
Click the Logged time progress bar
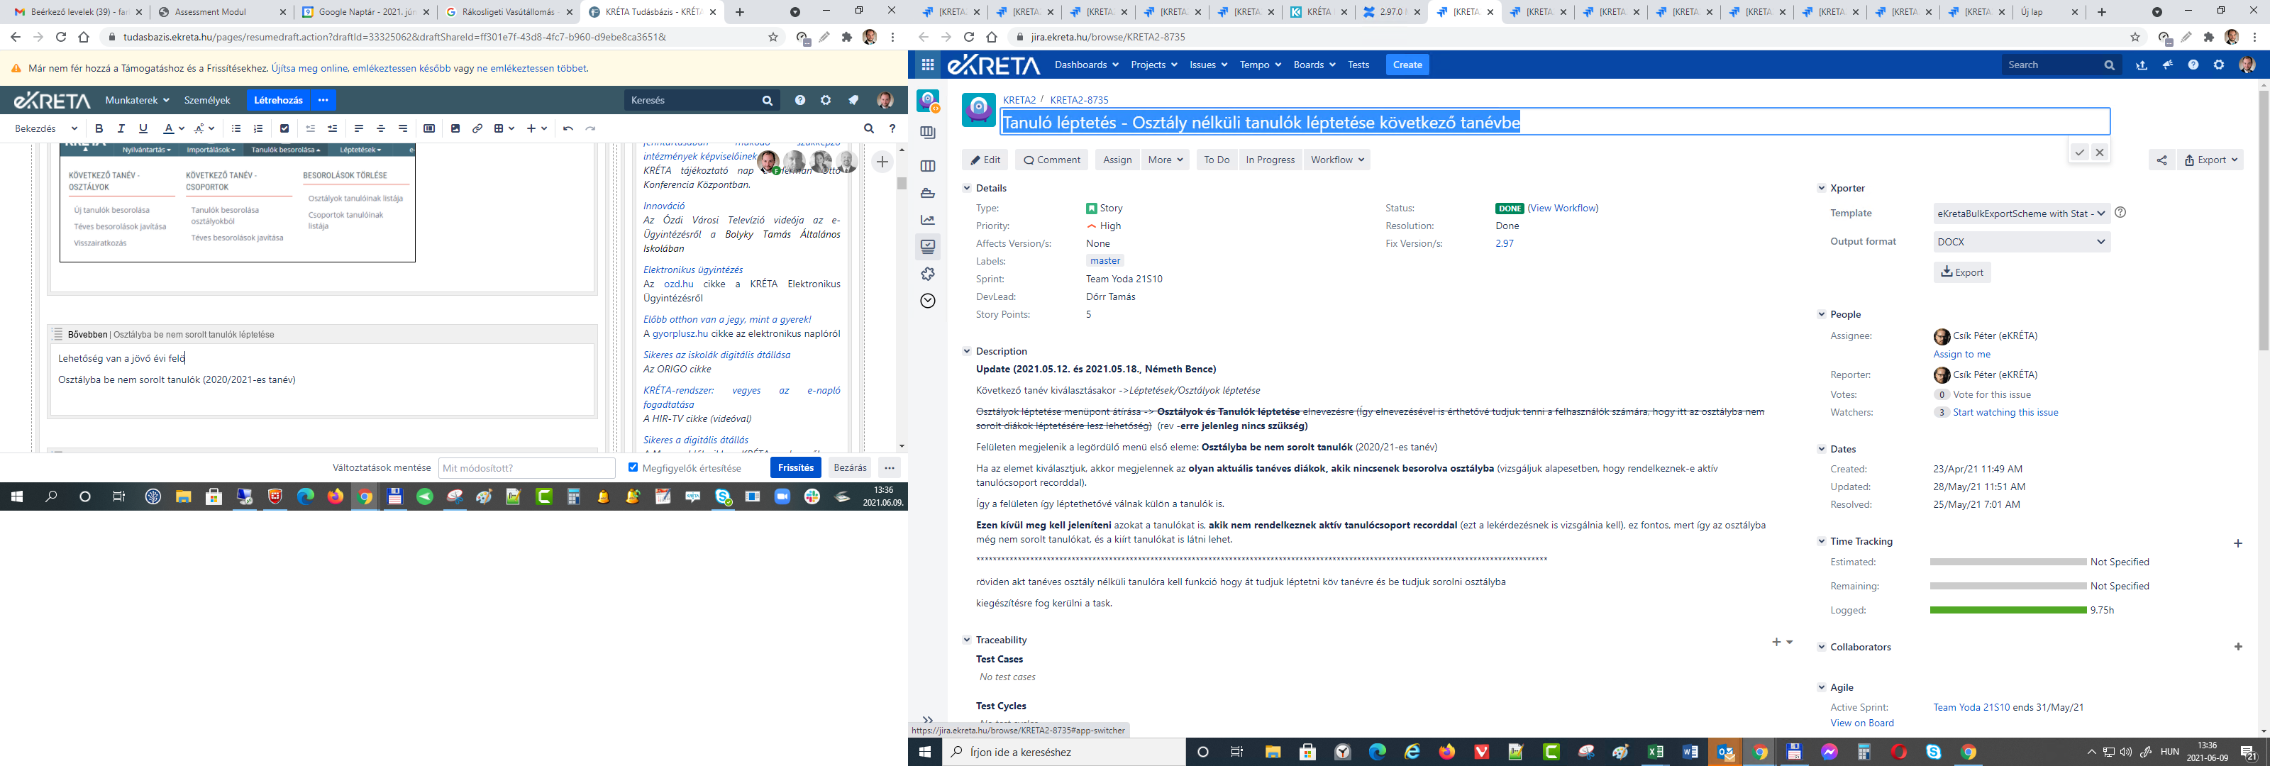(2008, 610)
